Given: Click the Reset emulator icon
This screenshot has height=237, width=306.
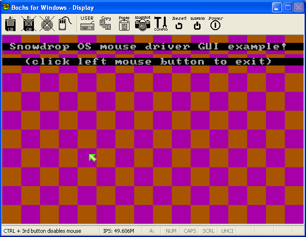Looking at the screenshot, I should pyautogui.click(x=179, y=23).
